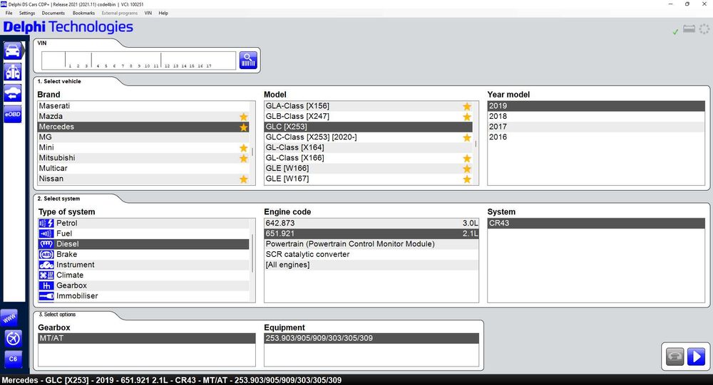Open the generic OBD system scan icon
The height and width of the screenshot is (385, 713).
13,72
